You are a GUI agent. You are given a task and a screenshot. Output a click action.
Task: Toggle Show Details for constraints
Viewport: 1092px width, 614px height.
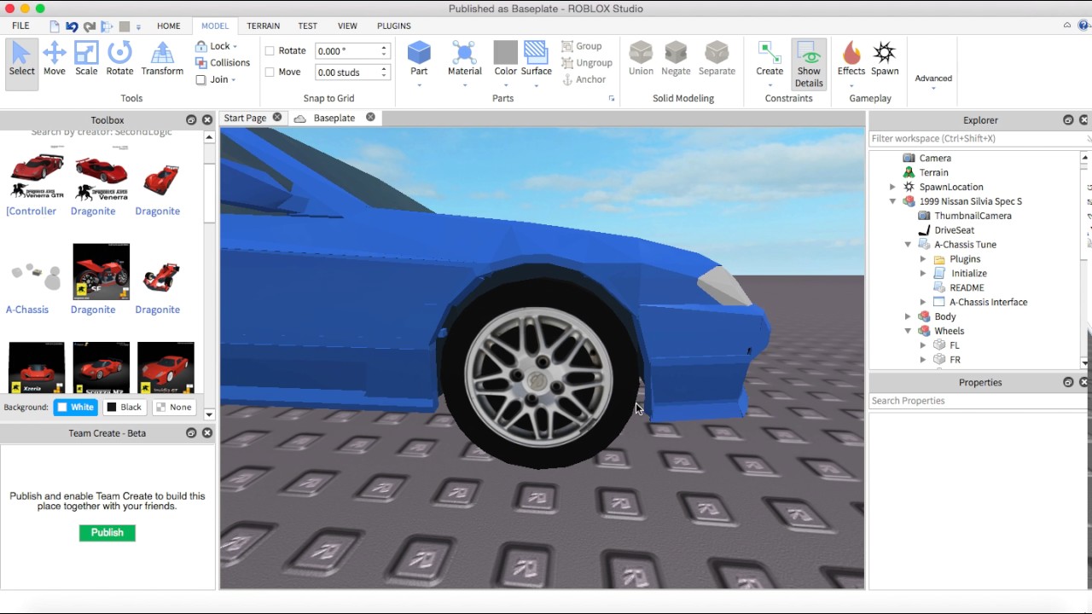pyautogui.click(x=809, y=64)
